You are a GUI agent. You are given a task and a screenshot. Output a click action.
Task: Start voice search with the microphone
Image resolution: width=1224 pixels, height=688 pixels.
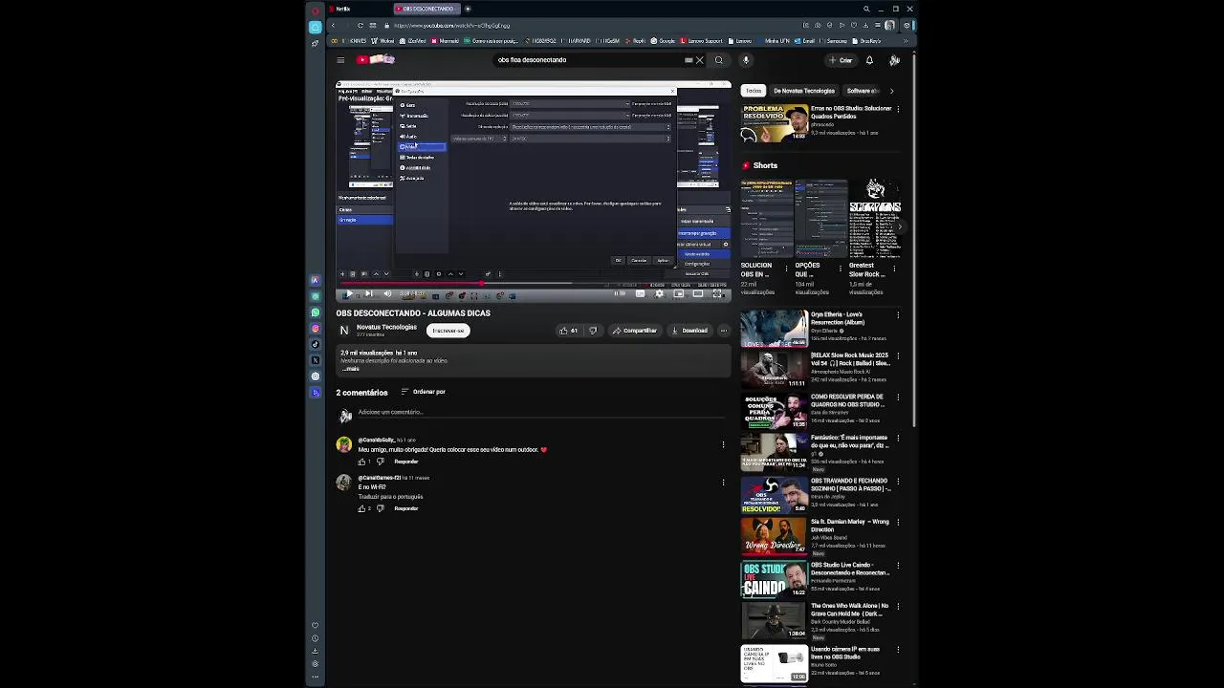click(746, 60)
